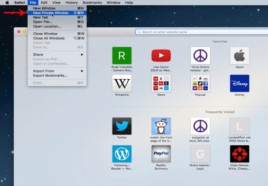Open the History menu
The height and width of the screenshot is (186, 268).
pyautogui.click(x=71, y=2)
